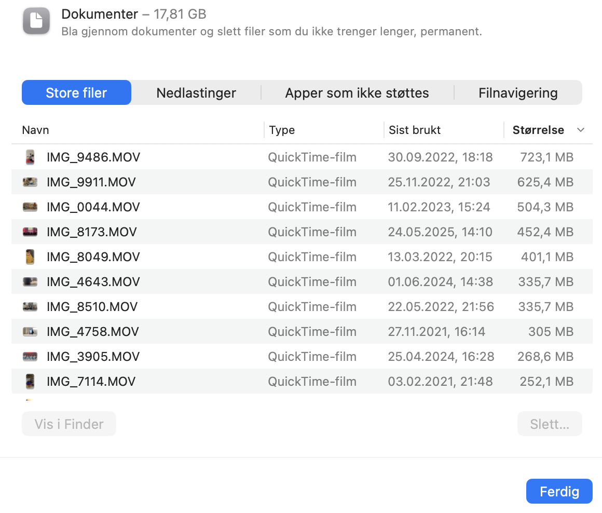Click the IMG_8049.MOV thumbnail icon
The height and width of the screenshot is (513, 602).
(x=30, y=257)
